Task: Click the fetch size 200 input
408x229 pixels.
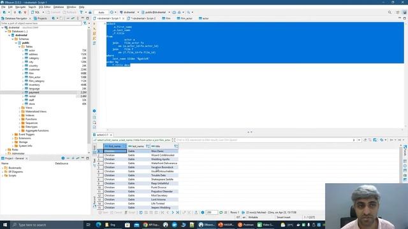Action: click(x=212, y=212)
